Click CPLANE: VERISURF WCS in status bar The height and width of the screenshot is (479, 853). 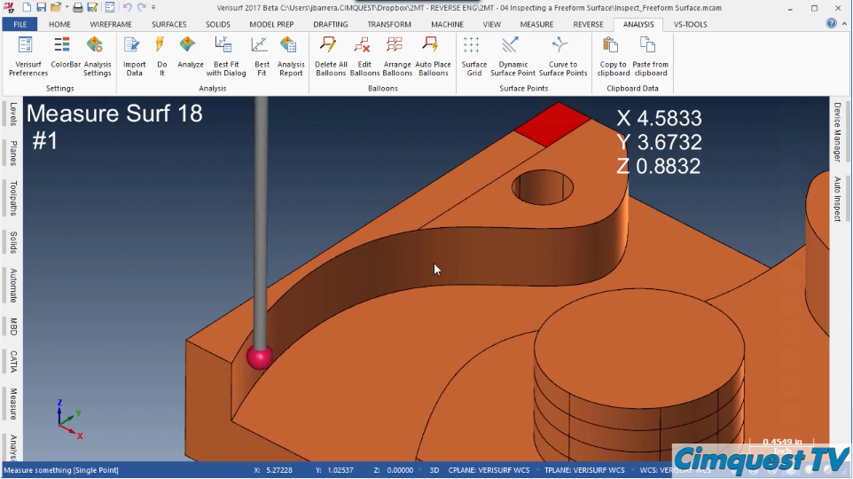tap(489, 470)
